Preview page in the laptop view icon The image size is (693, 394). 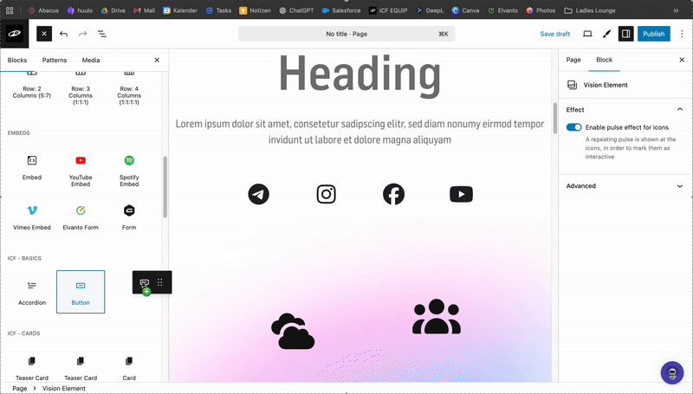(587, 34)
